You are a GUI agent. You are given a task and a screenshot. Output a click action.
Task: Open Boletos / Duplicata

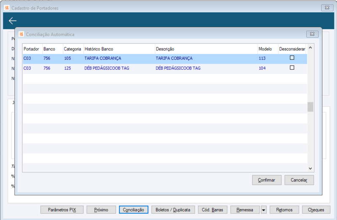[173, 210]
